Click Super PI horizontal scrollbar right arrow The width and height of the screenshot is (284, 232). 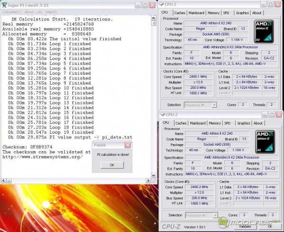click(148, 180)
